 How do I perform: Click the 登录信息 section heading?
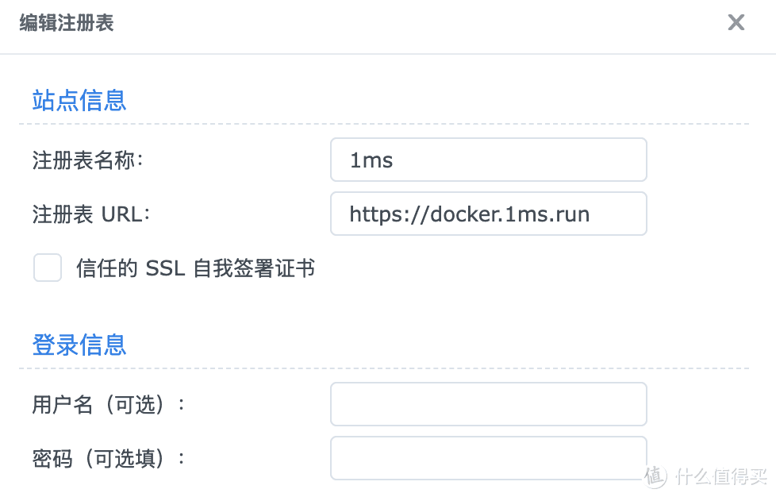[79, 345]
